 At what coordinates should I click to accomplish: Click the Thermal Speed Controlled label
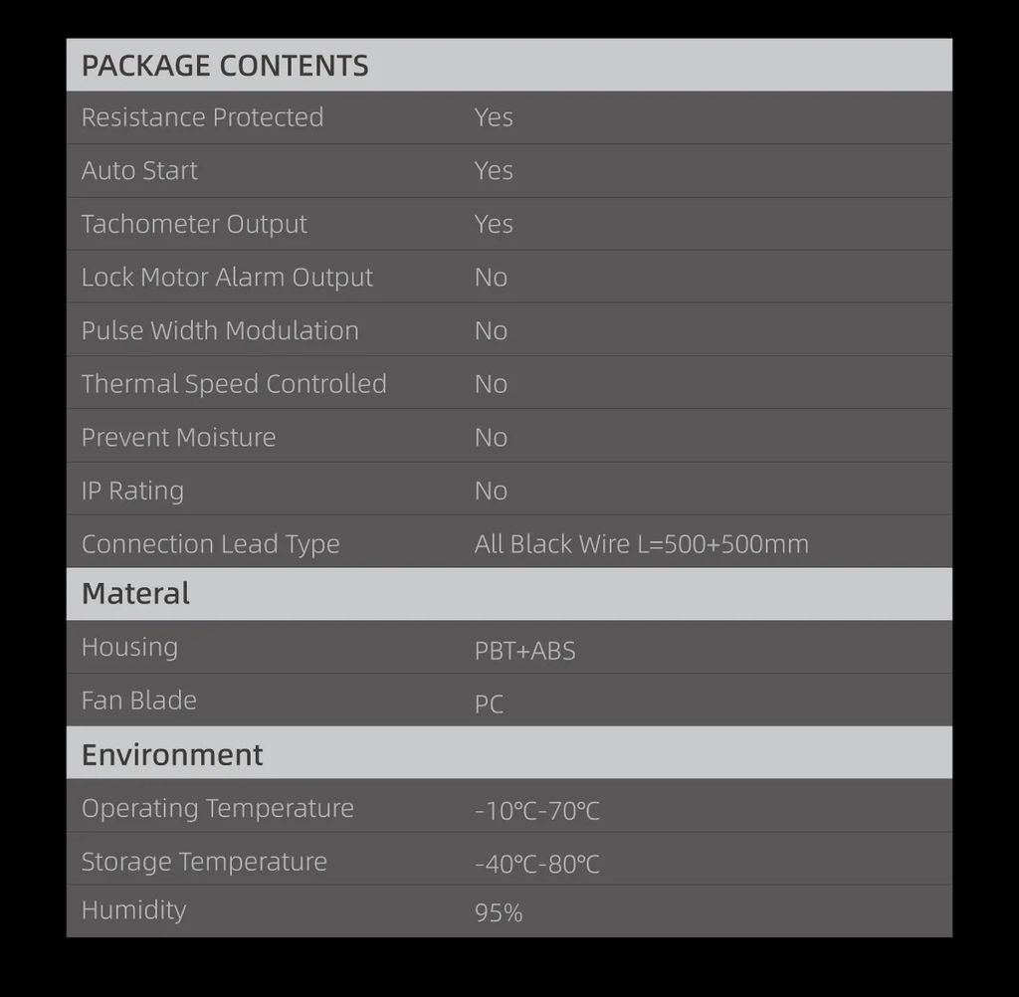234,384
